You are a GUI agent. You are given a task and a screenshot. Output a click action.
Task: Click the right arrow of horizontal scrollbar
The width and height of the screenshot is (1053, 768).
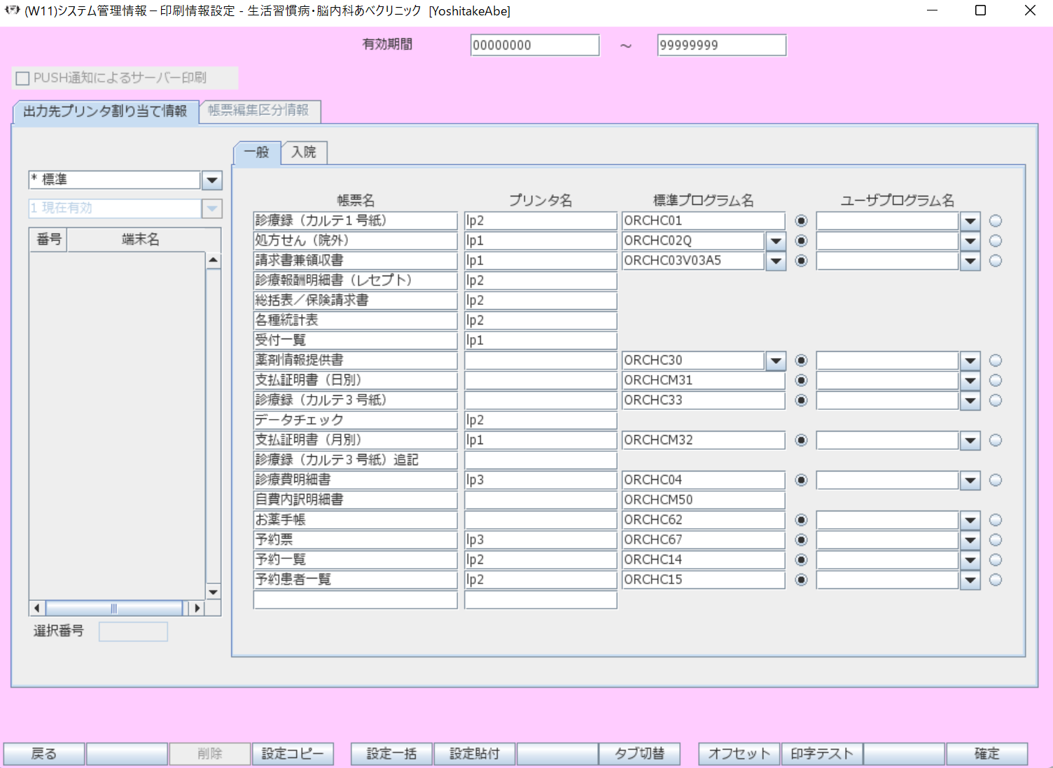pos(197,608)
